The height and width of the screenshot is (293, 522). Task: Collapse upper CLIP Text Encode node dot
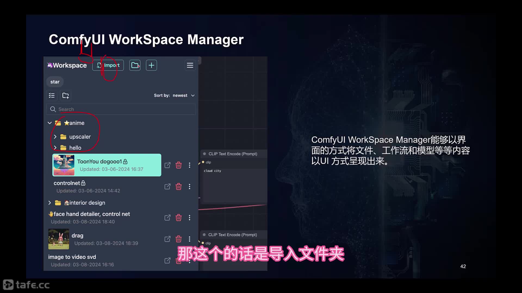(x=204, y=154)
